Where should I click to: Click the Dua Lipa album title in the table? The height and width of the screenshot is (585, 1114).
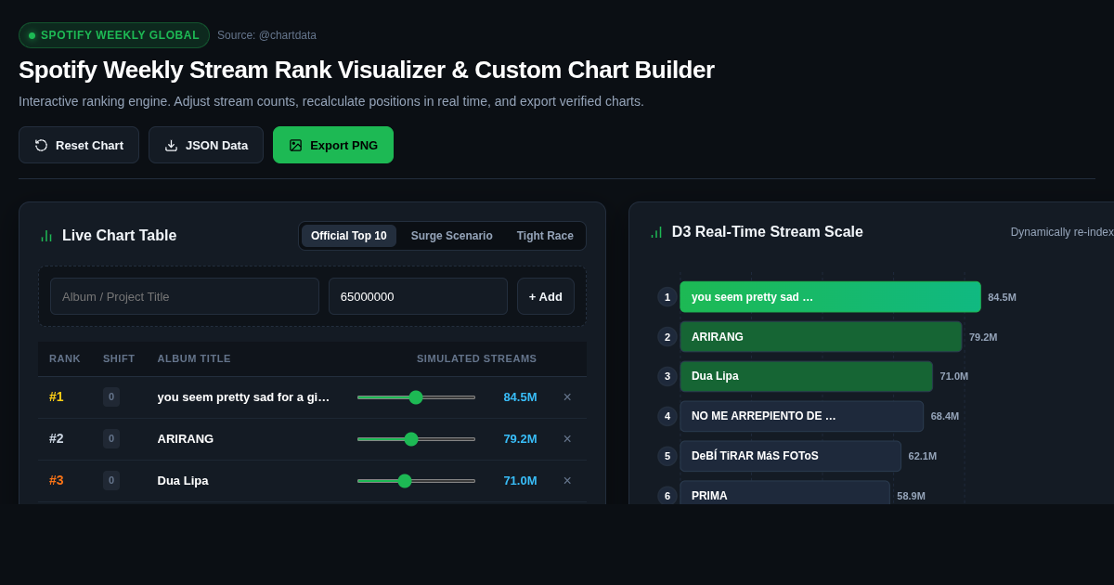(x=183, y=481)
